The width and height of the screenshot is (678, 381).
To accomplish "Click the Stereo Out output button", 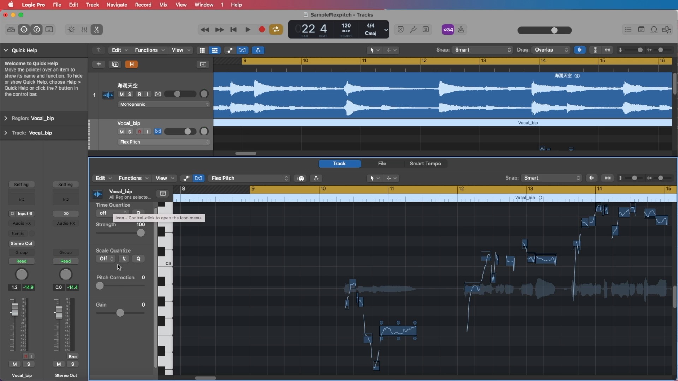I will [x=22, y=243].
